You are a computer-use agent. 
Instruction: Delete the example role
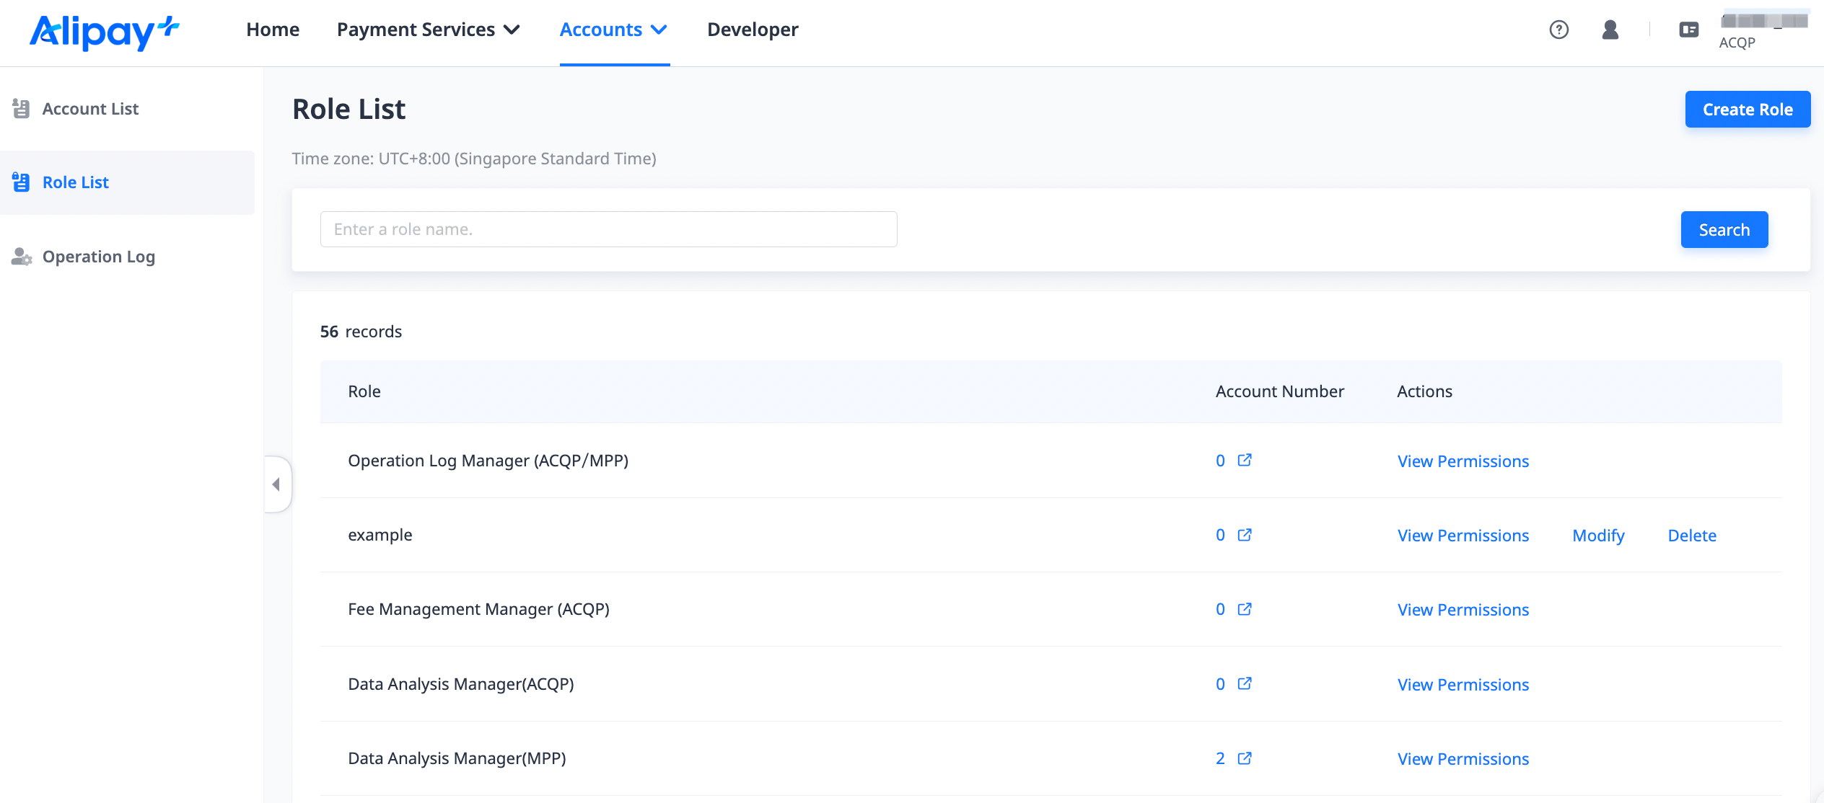coord(1692,536)
